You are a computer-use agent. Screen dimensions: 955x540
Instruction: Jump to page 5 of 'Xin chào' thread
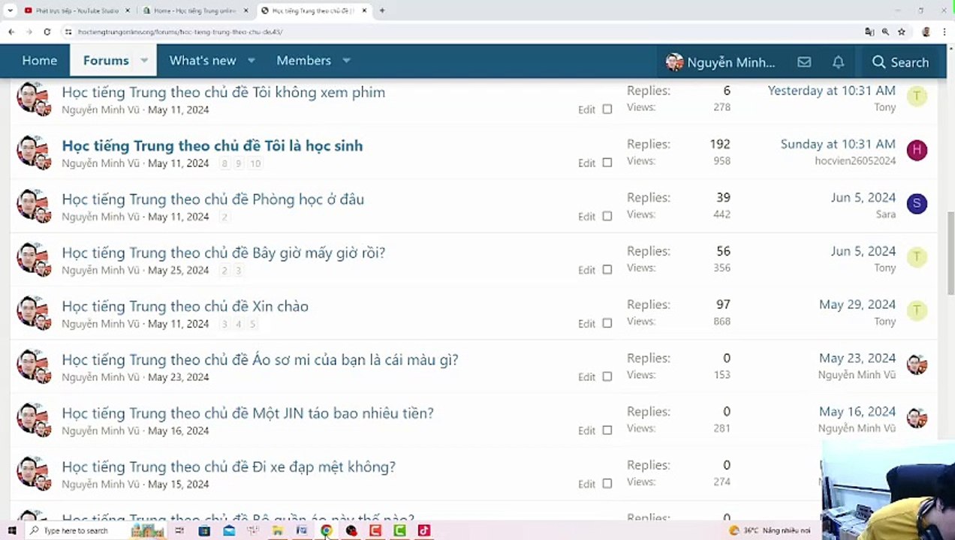click(x=253, y=324)
